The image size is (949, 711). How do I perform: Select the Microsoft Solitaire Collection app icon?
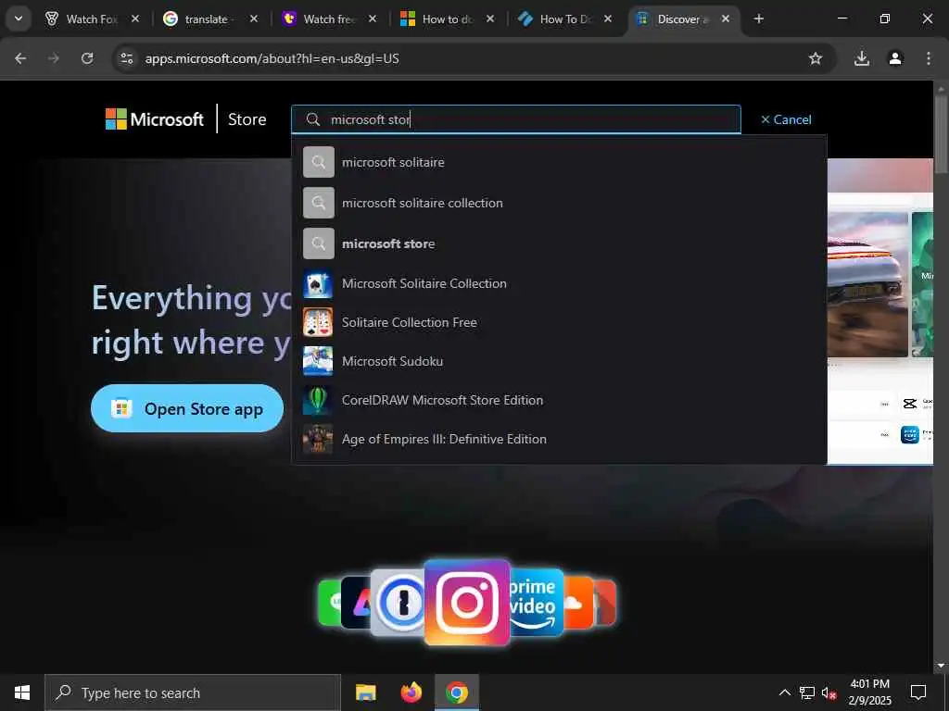(318, 283)
